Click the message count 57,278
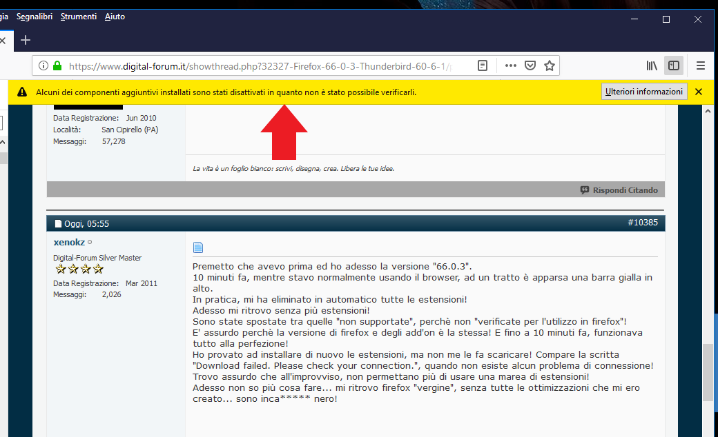Viewport: 718px width, 437px height. tap(113, 142)
